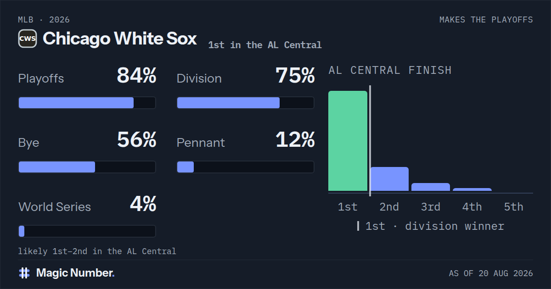Click the AL CENTRAL FINISH chart heading

pos(390,70)
